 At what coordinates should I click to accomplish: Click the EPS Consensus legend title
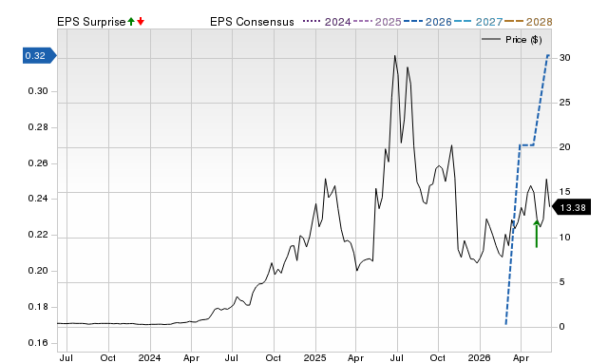click(x=252, y=22)
